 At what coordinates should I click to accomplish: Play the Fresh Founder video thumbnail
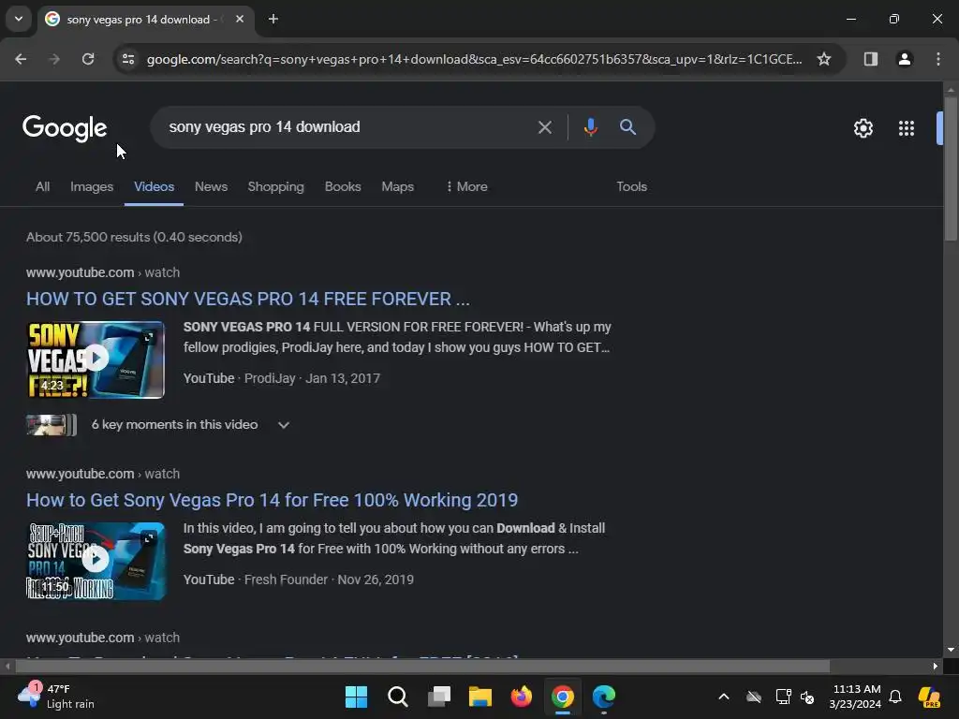tap(96, 561)
